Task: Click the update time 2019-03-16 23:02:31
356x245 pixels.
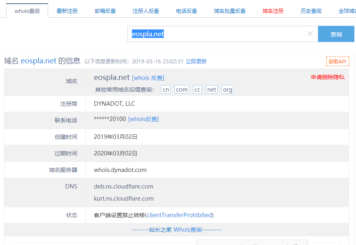Action: click(x=157, y=61)
